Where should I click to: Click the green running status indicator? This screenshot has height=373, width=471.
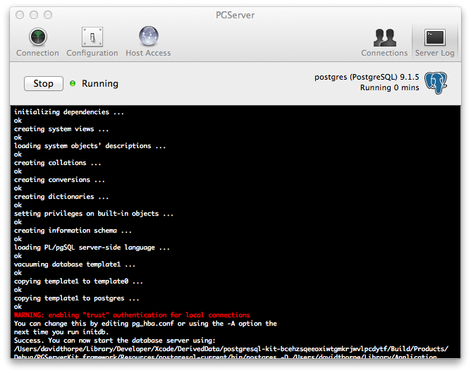73,83
